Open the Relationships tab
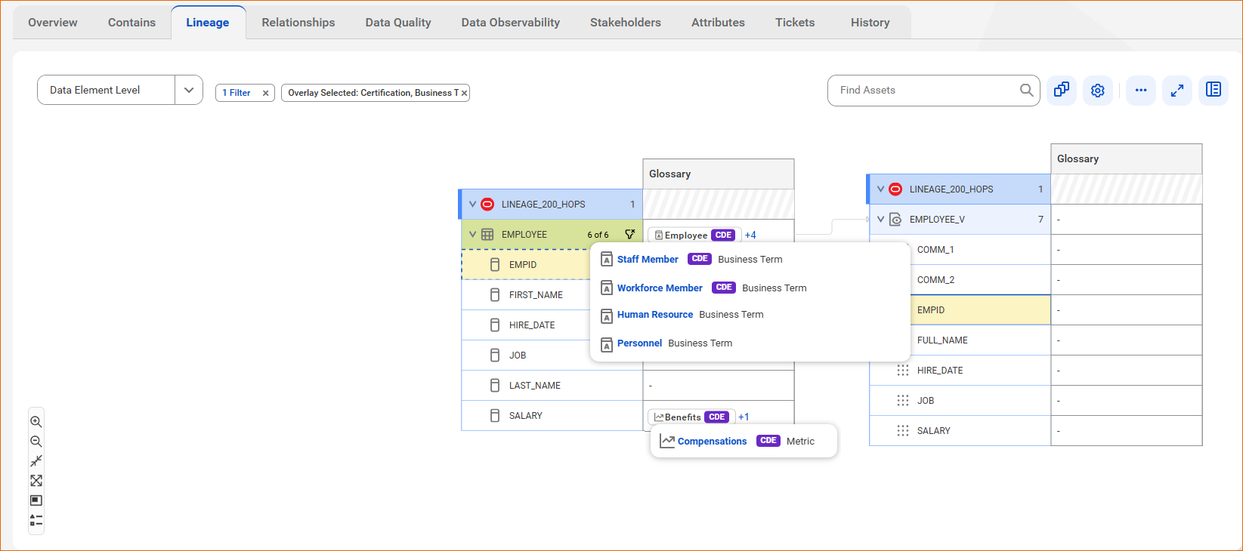 coord(298,23)
